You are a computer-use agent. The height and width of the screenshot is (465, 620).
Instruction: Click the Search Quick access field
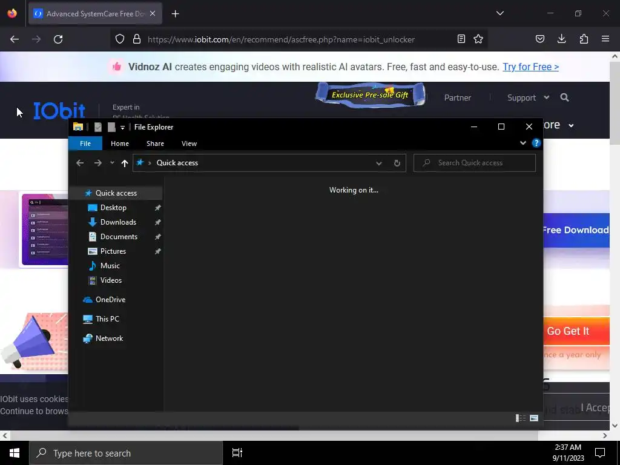point(475,163)
